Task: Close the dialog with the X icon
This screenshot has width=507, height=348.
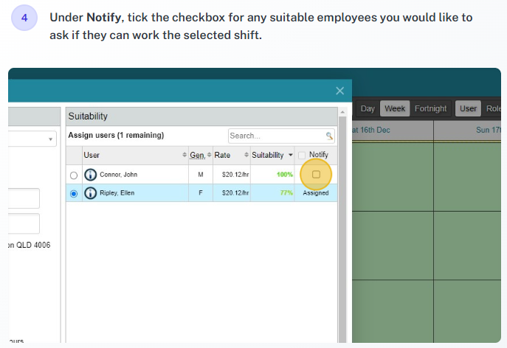Action: coord(339,91)
